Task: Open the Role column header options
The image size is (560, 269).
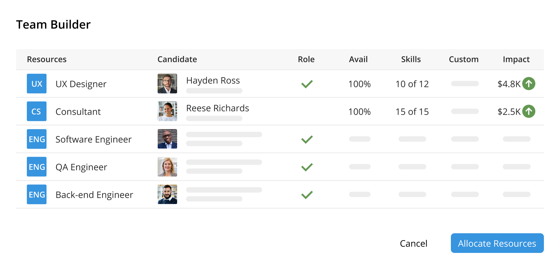Action: 306,59
